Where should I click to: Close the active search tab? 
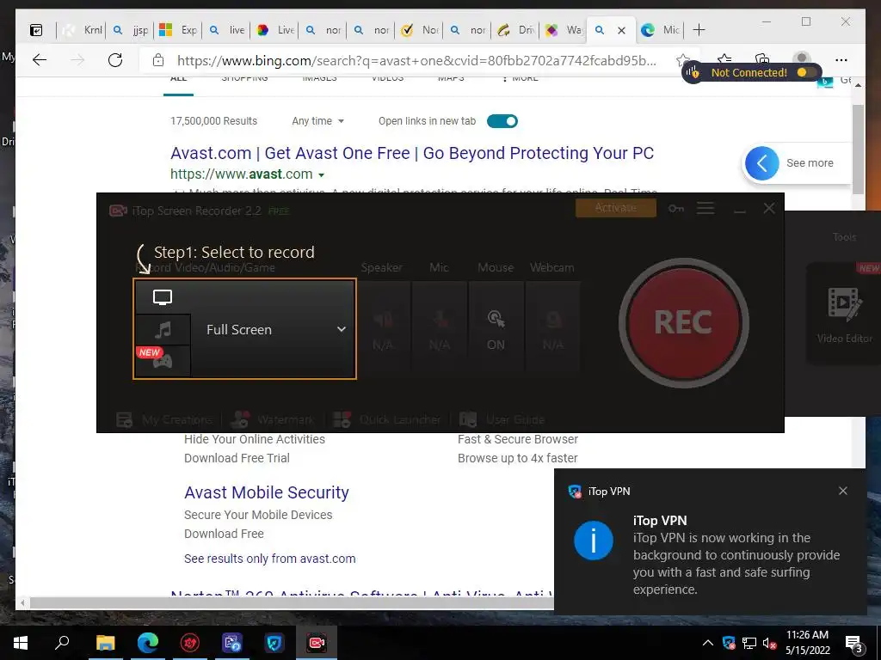tap(621, 30)
